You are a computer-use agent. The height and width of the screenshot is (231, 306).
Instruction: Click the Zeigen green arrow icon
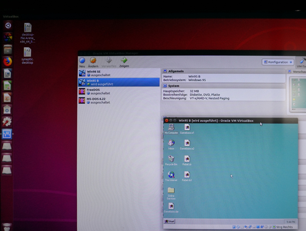point(124,61)
